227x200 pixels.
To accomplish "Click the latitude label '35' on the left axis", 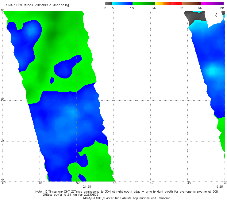I will pyautogui.click(x=2, y=56).
